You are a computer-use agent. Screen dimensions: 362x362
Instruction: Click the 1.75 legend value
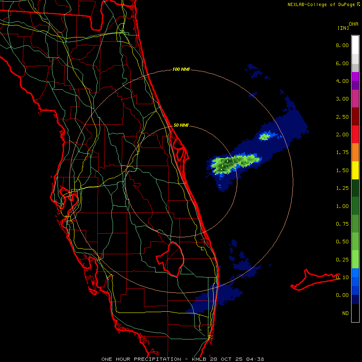(342, 152)
